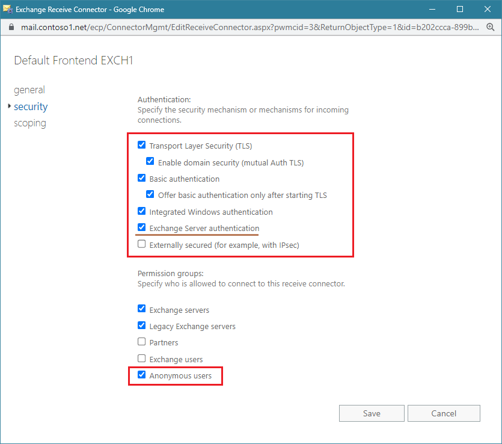Click the Authentication: label

pos(164,100)
